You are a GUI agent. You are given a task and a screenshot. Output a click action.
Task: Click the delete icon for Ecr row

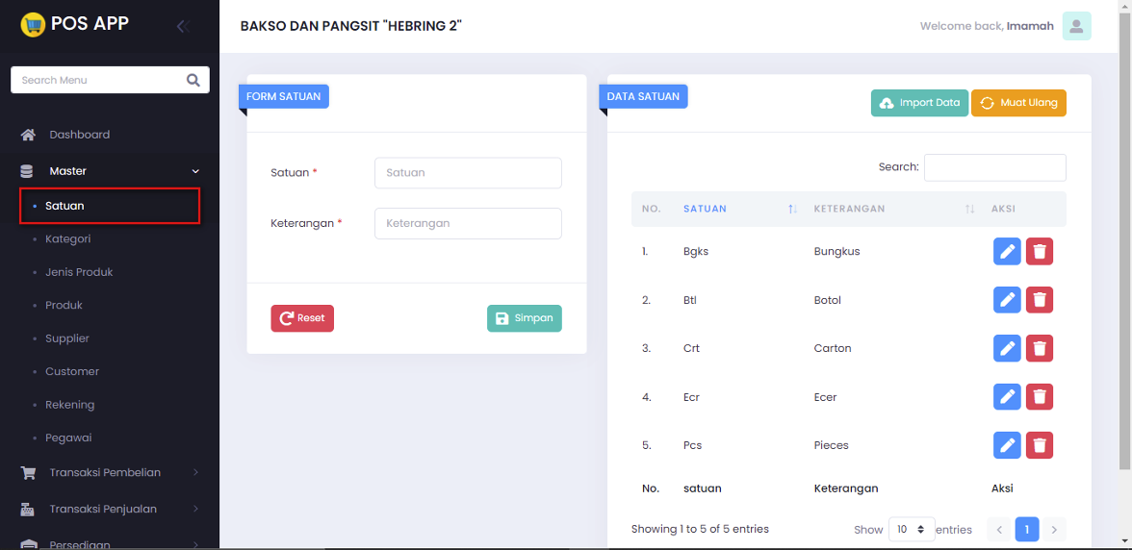(1040, 396)
